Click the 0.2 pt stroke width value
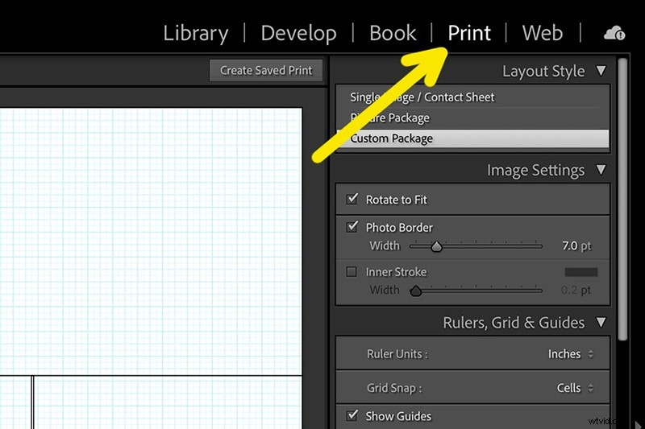The width and height of the screenshot is (645, 429). pos(576,291)
